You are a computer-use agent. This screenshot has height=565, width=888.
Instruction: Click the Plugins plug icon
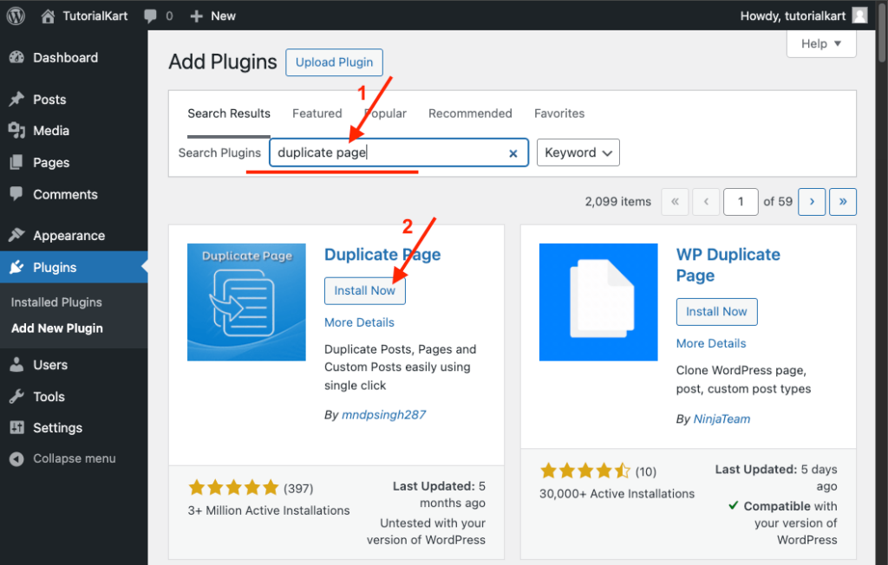pos(16,267)
